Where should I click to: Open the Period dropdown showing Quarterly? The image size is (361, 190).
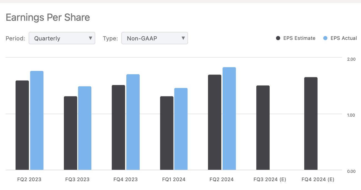[62, 38]
